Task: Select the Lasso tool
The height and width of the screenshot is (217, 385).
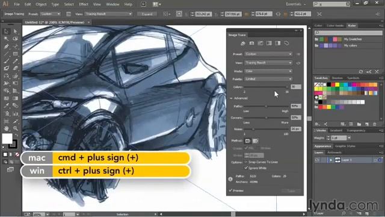Action: (x=15, y=39)
